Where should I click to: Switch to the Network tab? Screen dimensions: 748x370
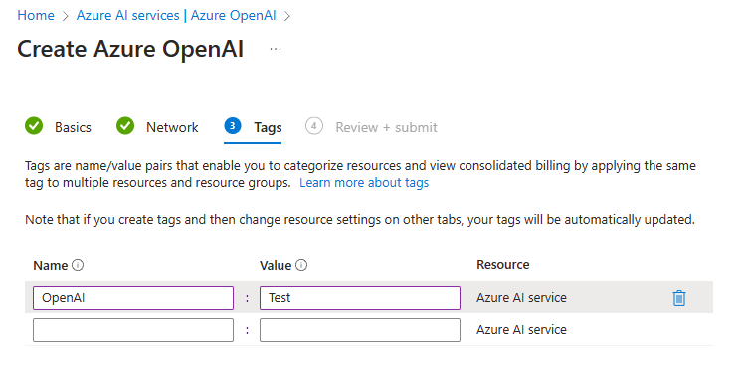(172, 127)
